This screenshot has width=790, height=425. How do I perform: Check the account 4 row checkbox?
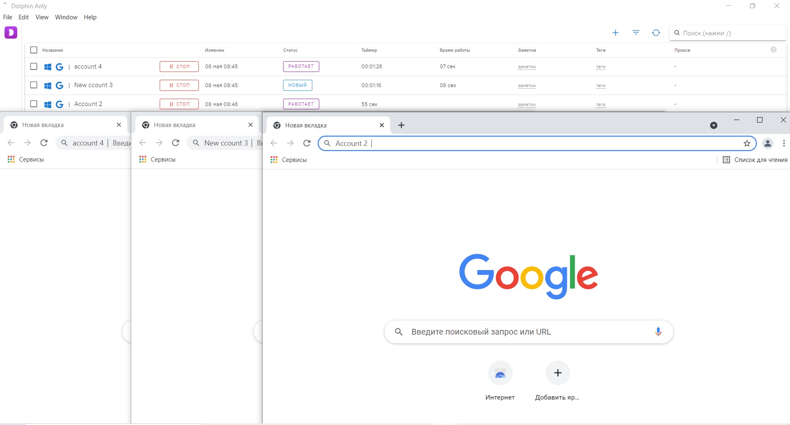click(x=34, y=67)
